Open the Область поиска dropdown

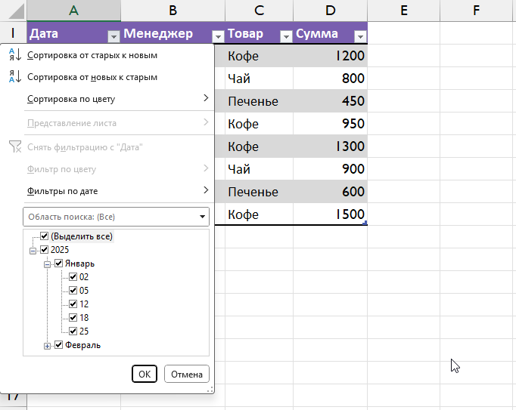[202, 217]
